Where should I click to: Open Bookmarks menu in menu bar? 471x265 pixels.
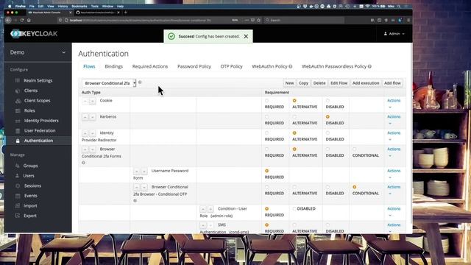point(79,6)
